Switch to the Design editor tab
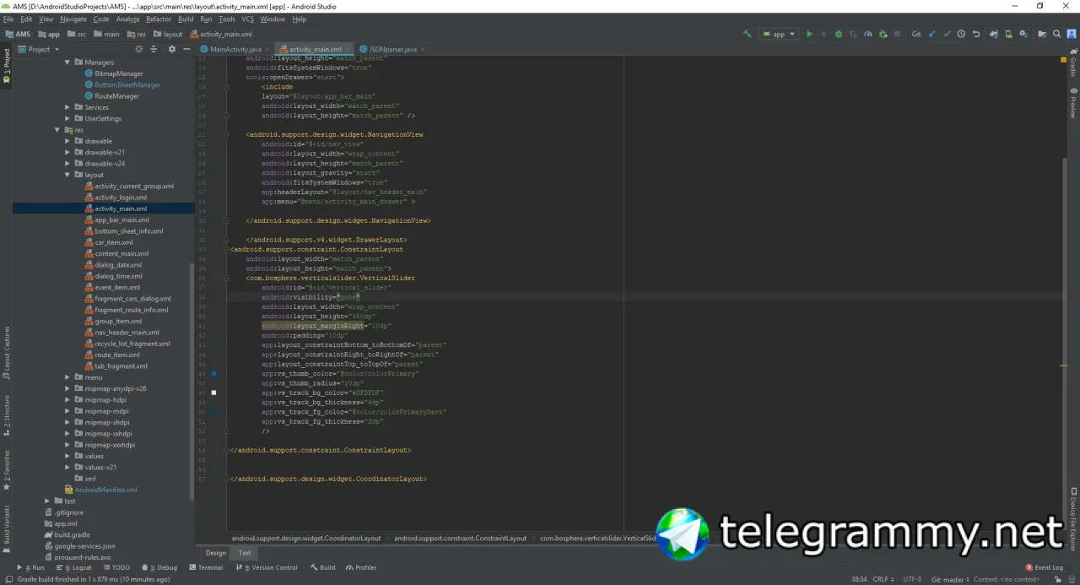 (216, 553)
